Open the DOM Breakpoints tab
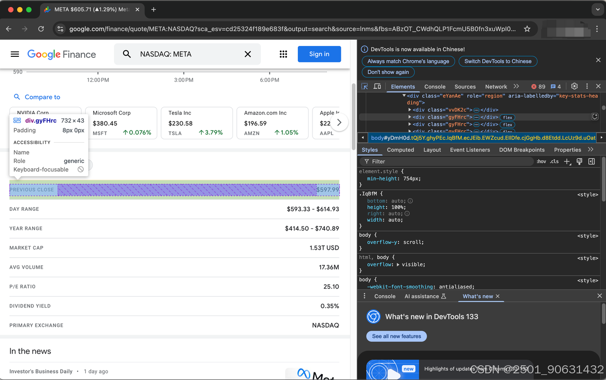 pyautogui.click(x=522, y=150)
